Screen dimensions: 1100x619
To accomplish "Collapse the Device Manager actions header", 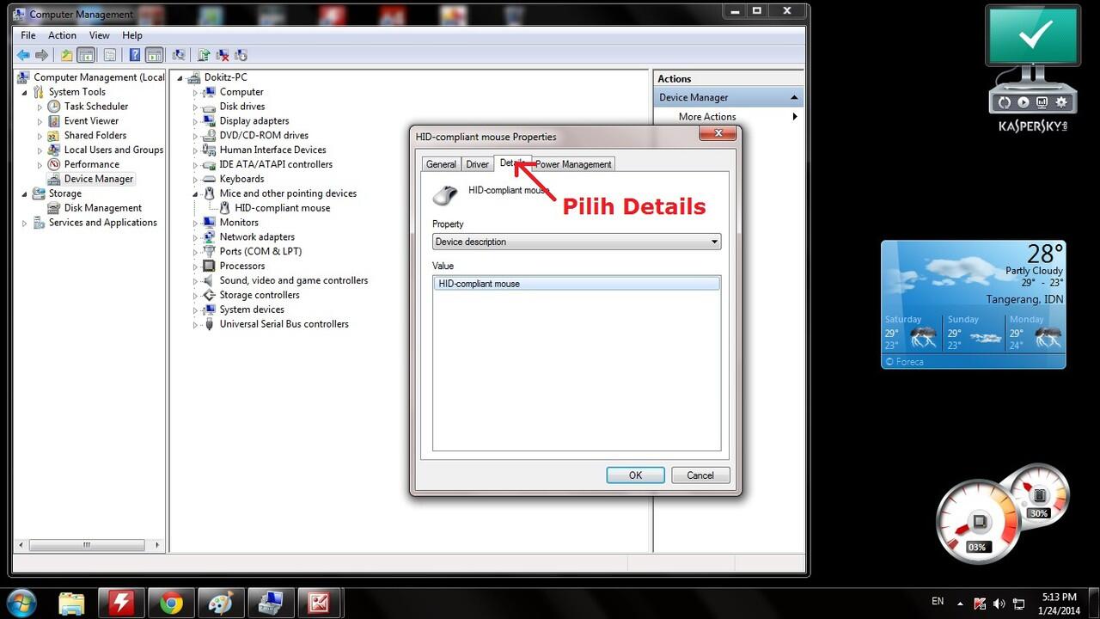I will pos(794,97).
